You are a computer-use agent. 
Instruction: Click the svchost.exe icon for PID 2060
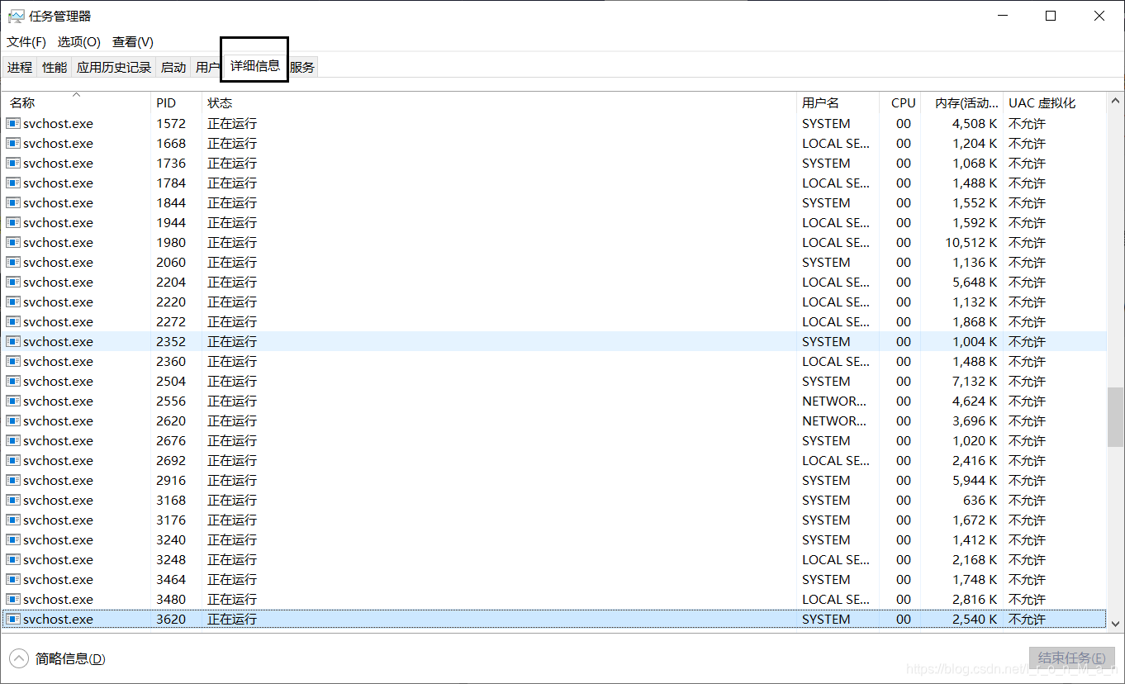13,262
